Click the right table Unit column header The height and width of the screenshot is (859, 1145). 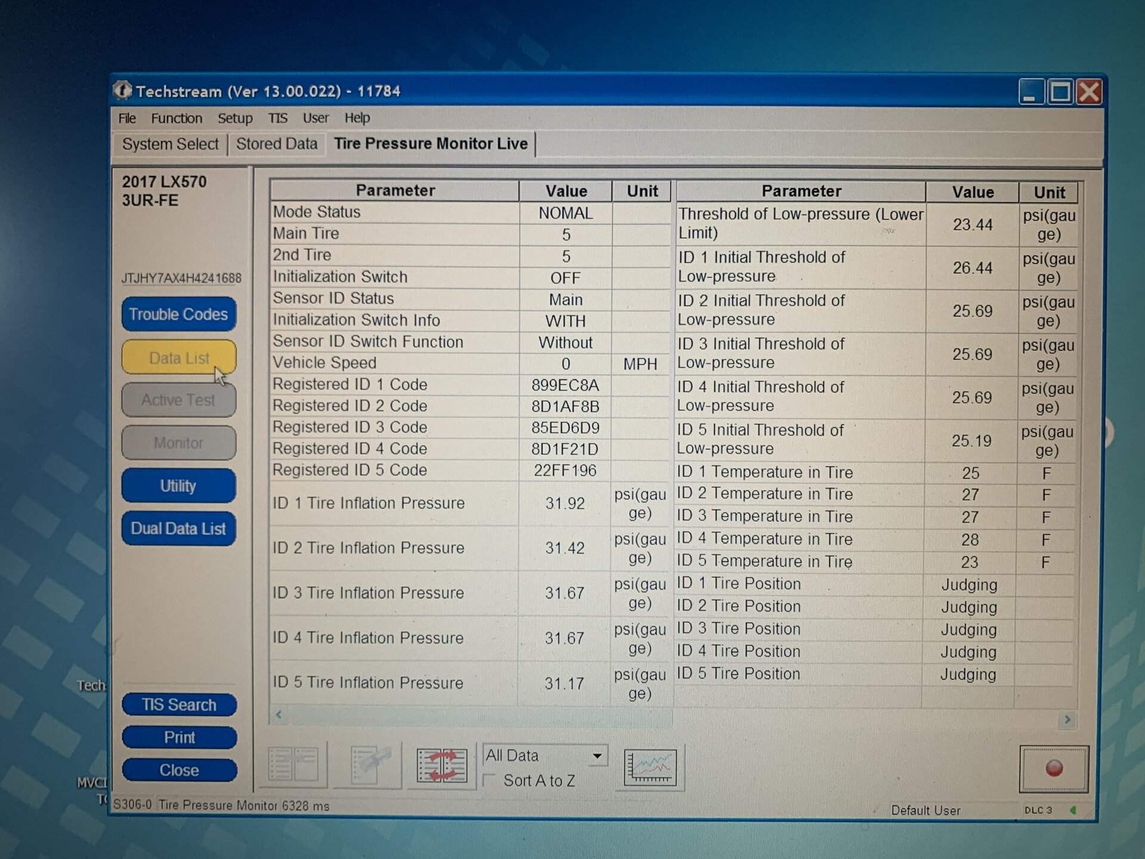1049,193
